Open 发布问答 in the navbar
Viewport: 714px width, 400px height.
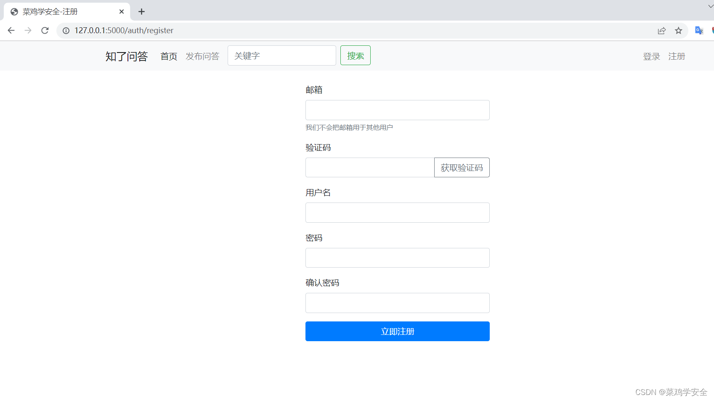pos(202,56)
